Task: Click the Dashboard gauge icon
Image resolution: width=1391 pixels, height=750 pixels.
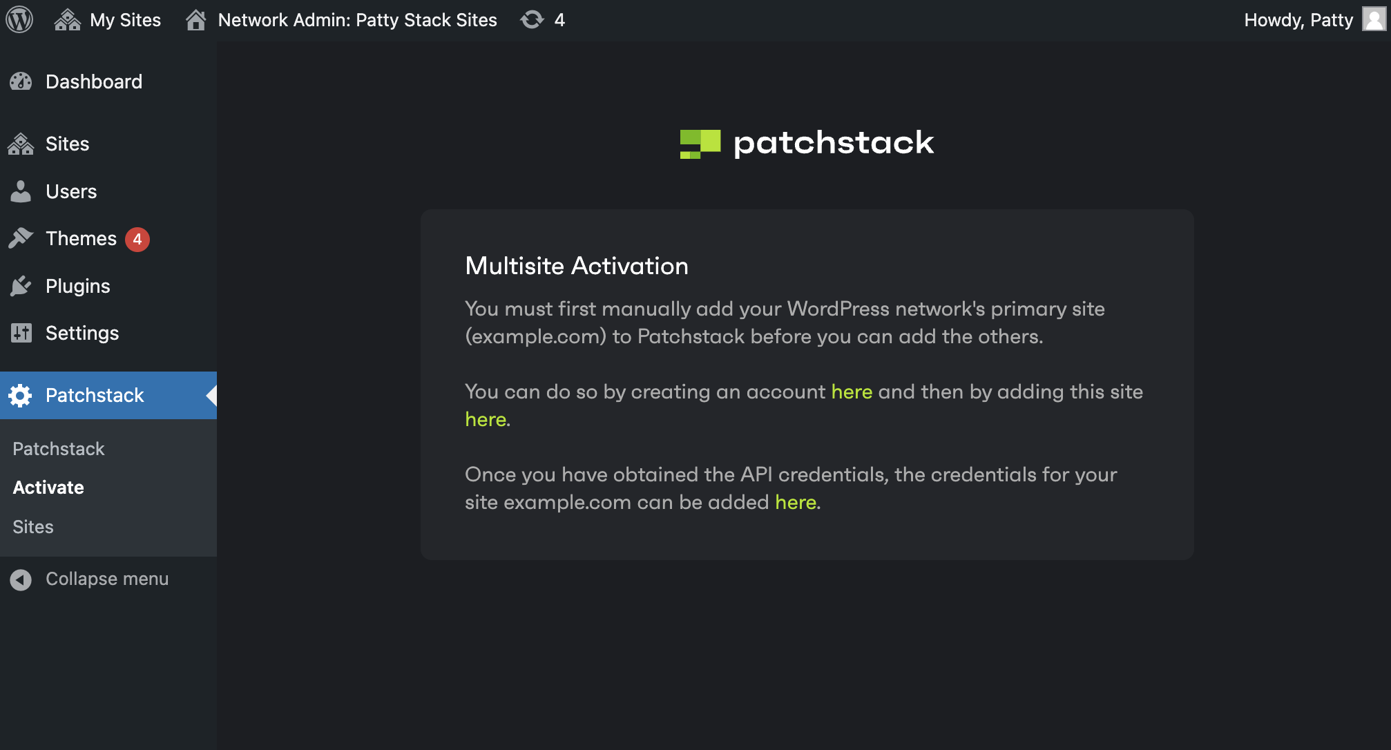Action: 21,81
